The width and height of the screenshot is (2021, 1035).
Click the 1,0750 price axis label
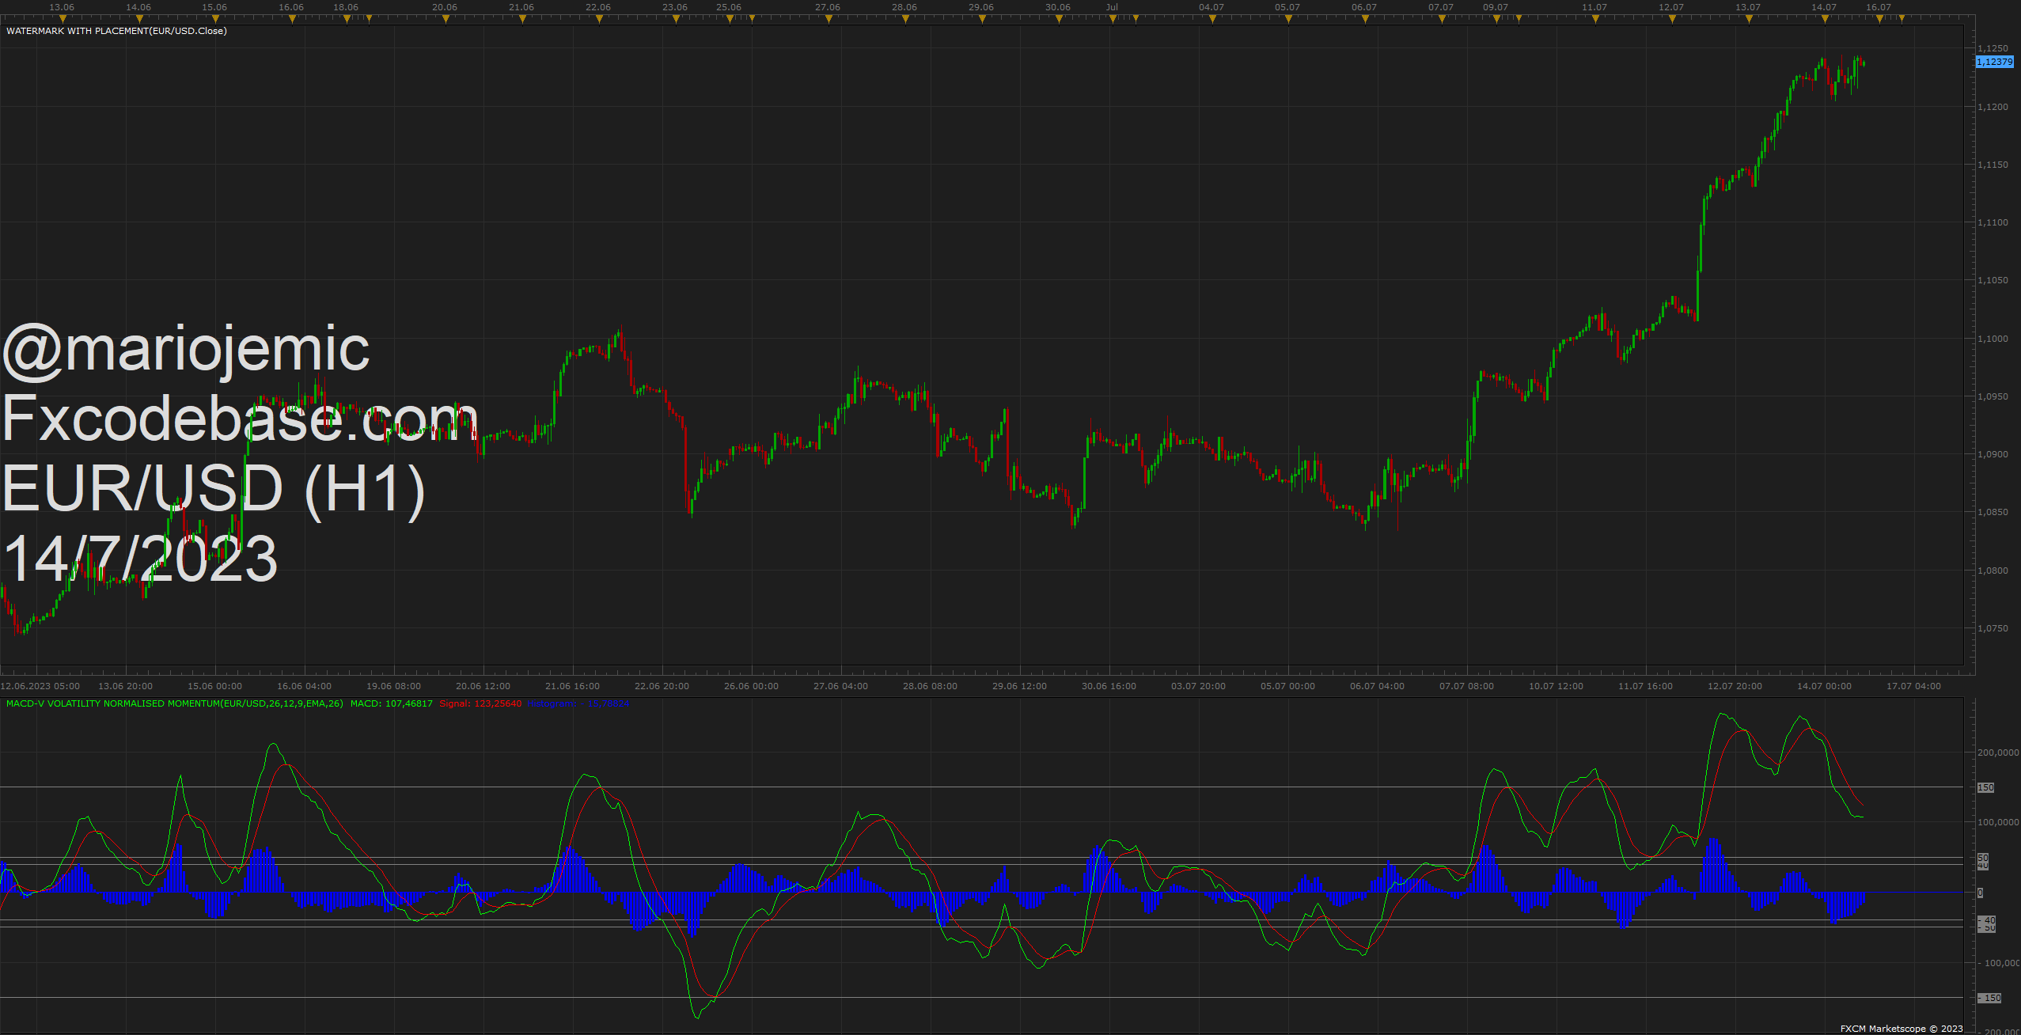(x=1993, y=628)
